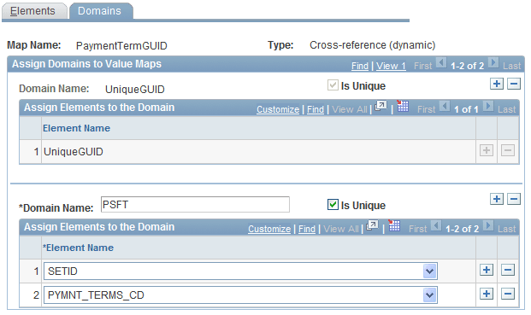Add row after PYMNT_TERMS_CD element
Viewport: 531px width, 315px height.
pyautogui.click(x=487, y=294)
